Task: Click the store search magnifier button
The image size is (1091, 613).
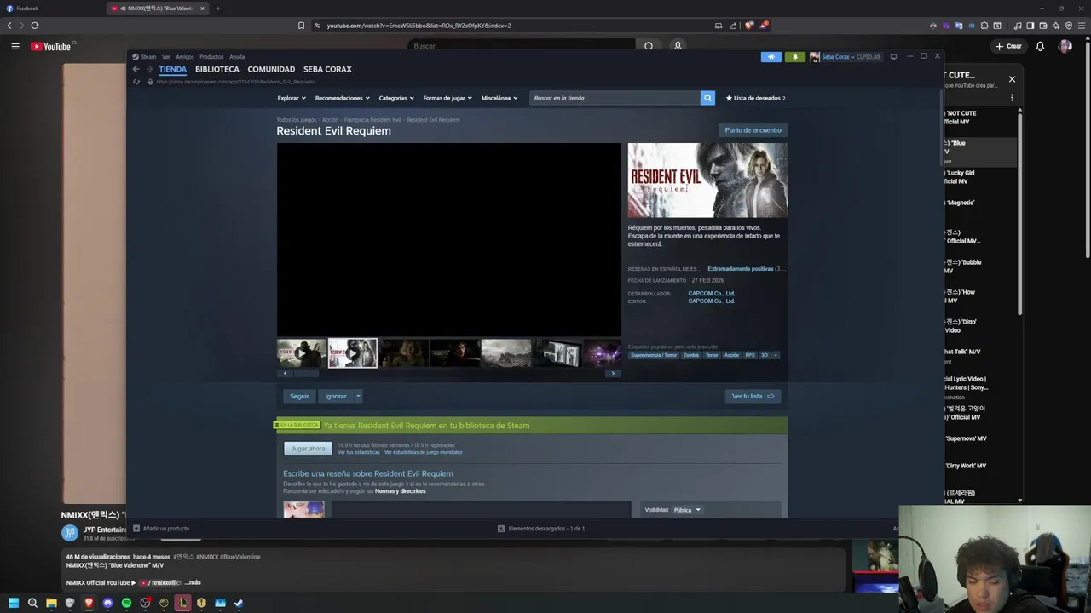Action: (707, 98)
